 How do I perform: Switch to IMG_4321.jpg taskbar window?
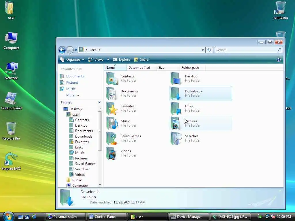pyautogui.click(x=230, y=217)
